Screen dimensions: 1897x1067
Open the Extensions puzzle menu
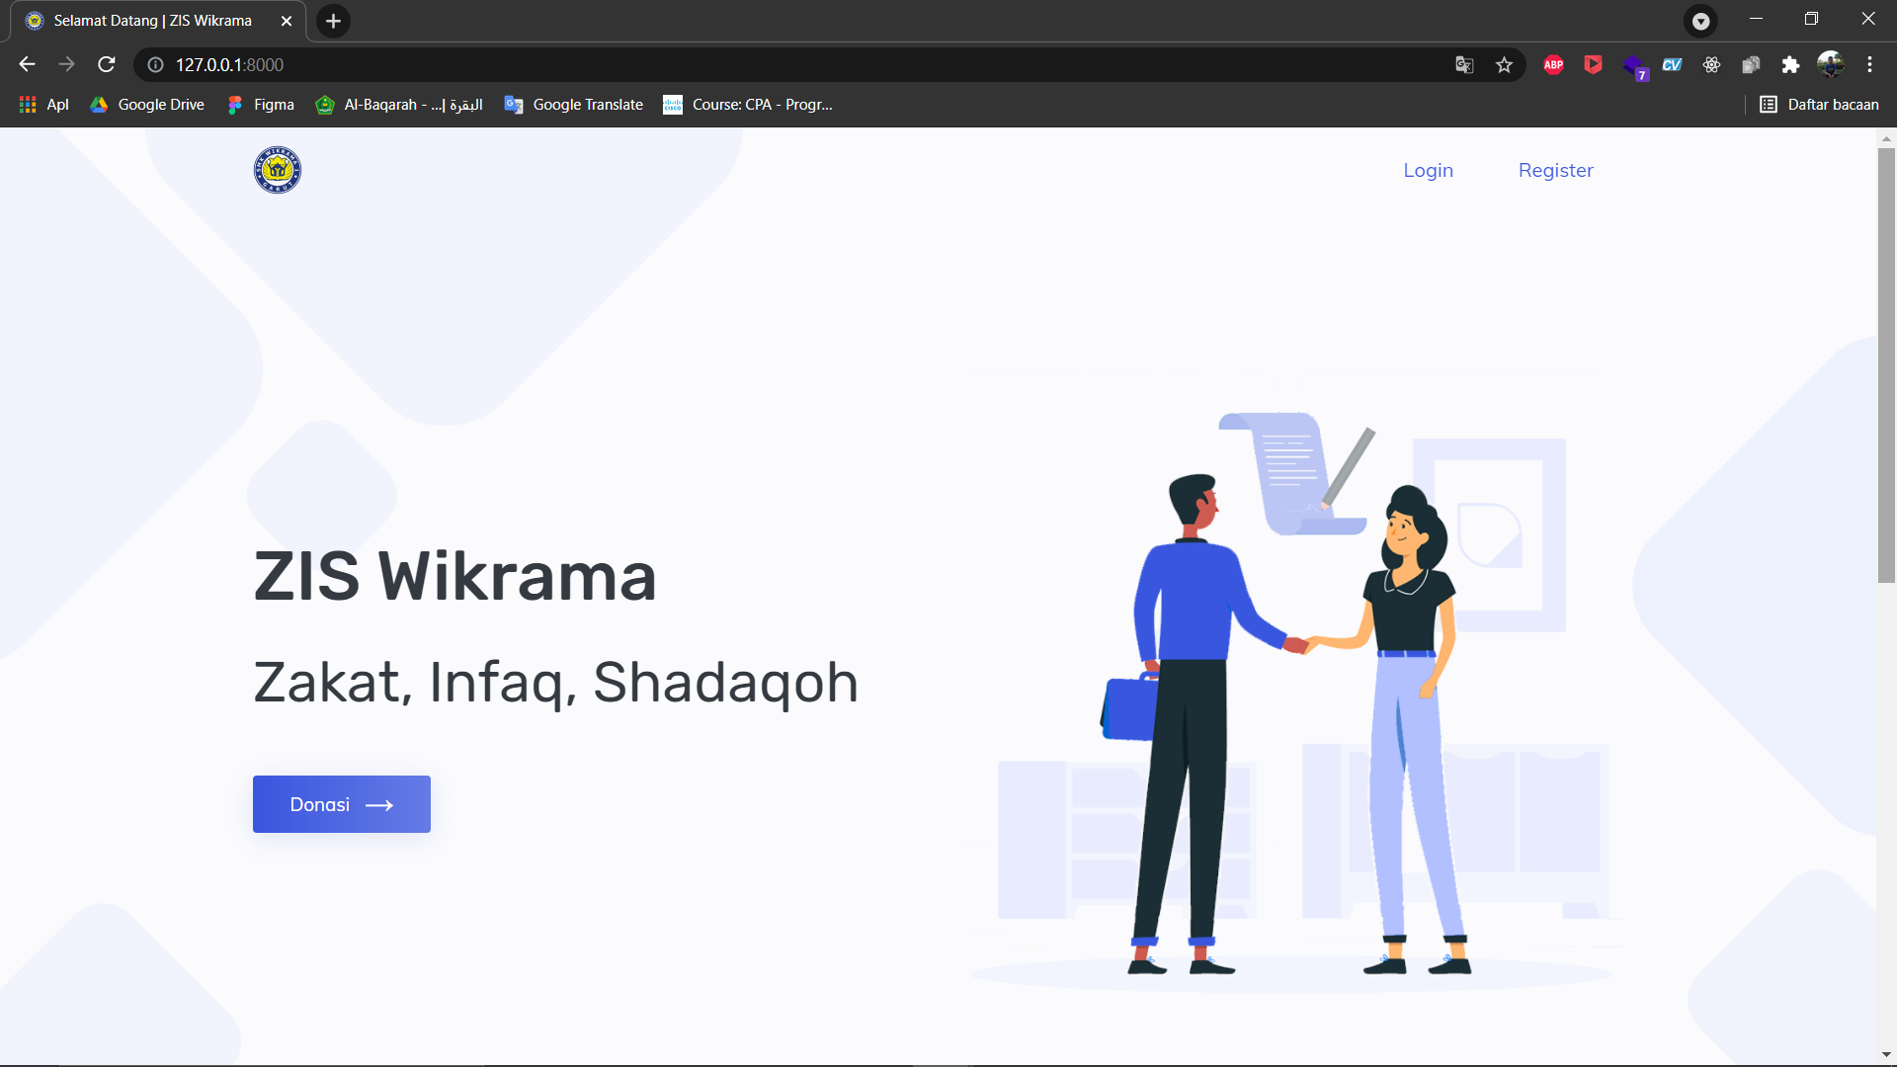(x=1790, y=65)
